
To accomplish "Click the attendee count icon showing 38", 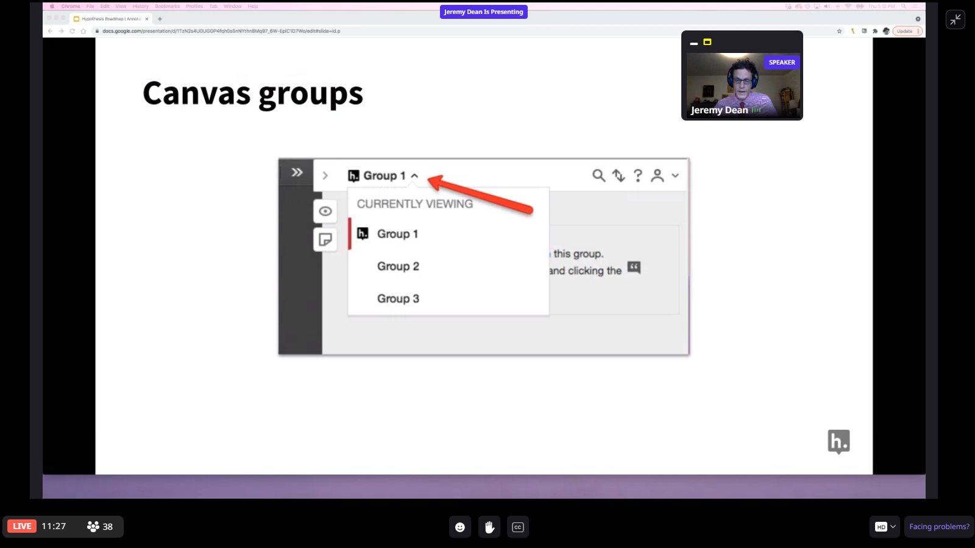I will 93,527.
